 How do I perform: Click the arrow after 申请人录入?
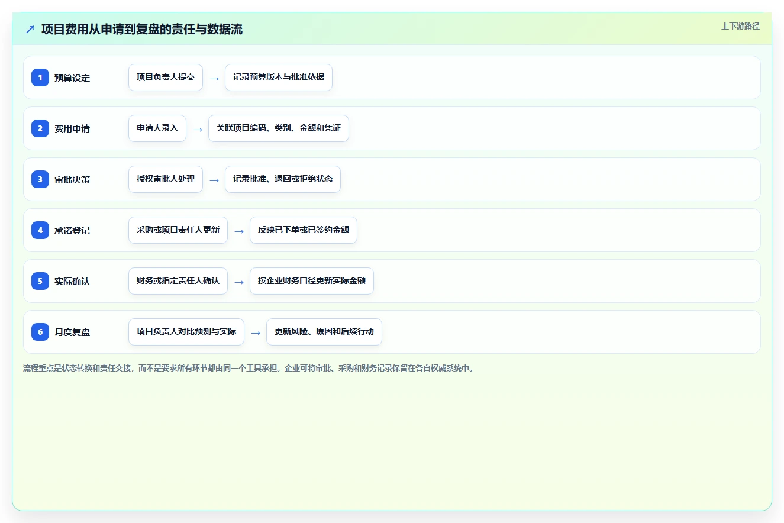tap(198, 129)
